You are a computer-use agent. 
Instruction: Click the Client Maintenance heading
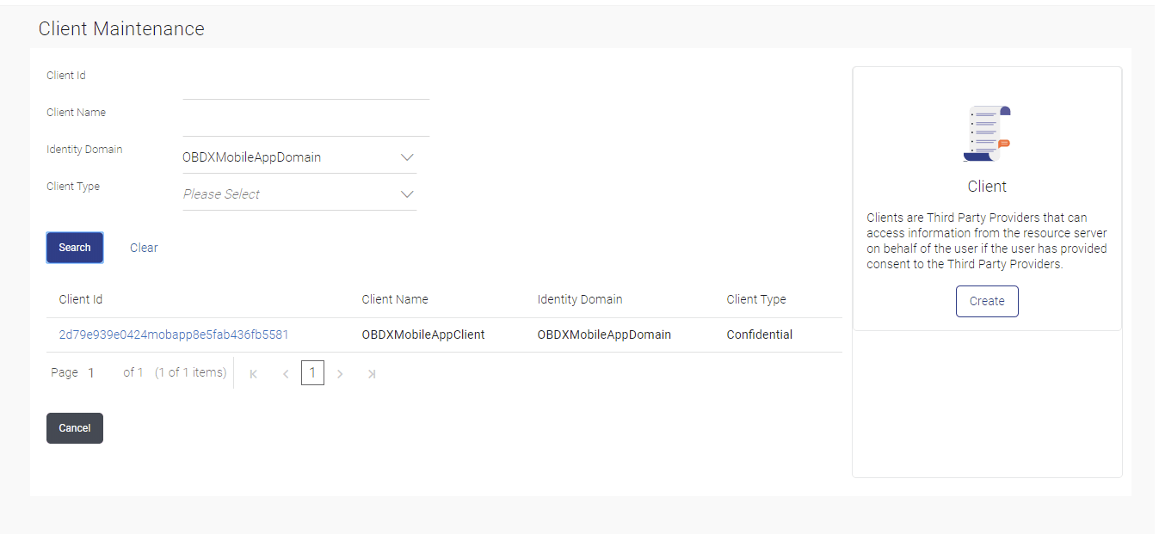tap(121, 28)
